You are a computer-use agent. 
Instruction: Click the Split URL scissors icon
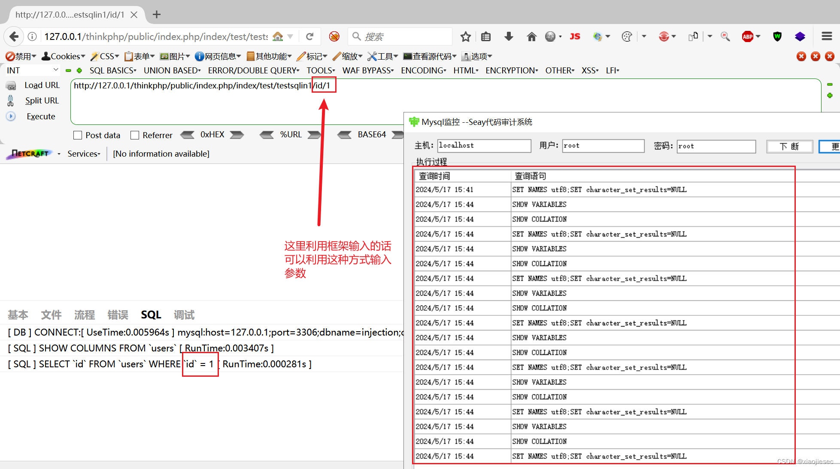tap(10, 100)
